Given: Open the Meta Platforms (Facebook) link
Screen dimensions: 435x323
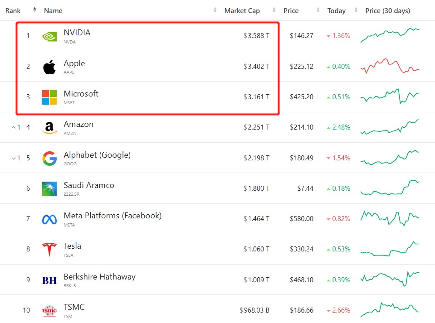Looking at the screenshot, I should [x=112, y=216].
